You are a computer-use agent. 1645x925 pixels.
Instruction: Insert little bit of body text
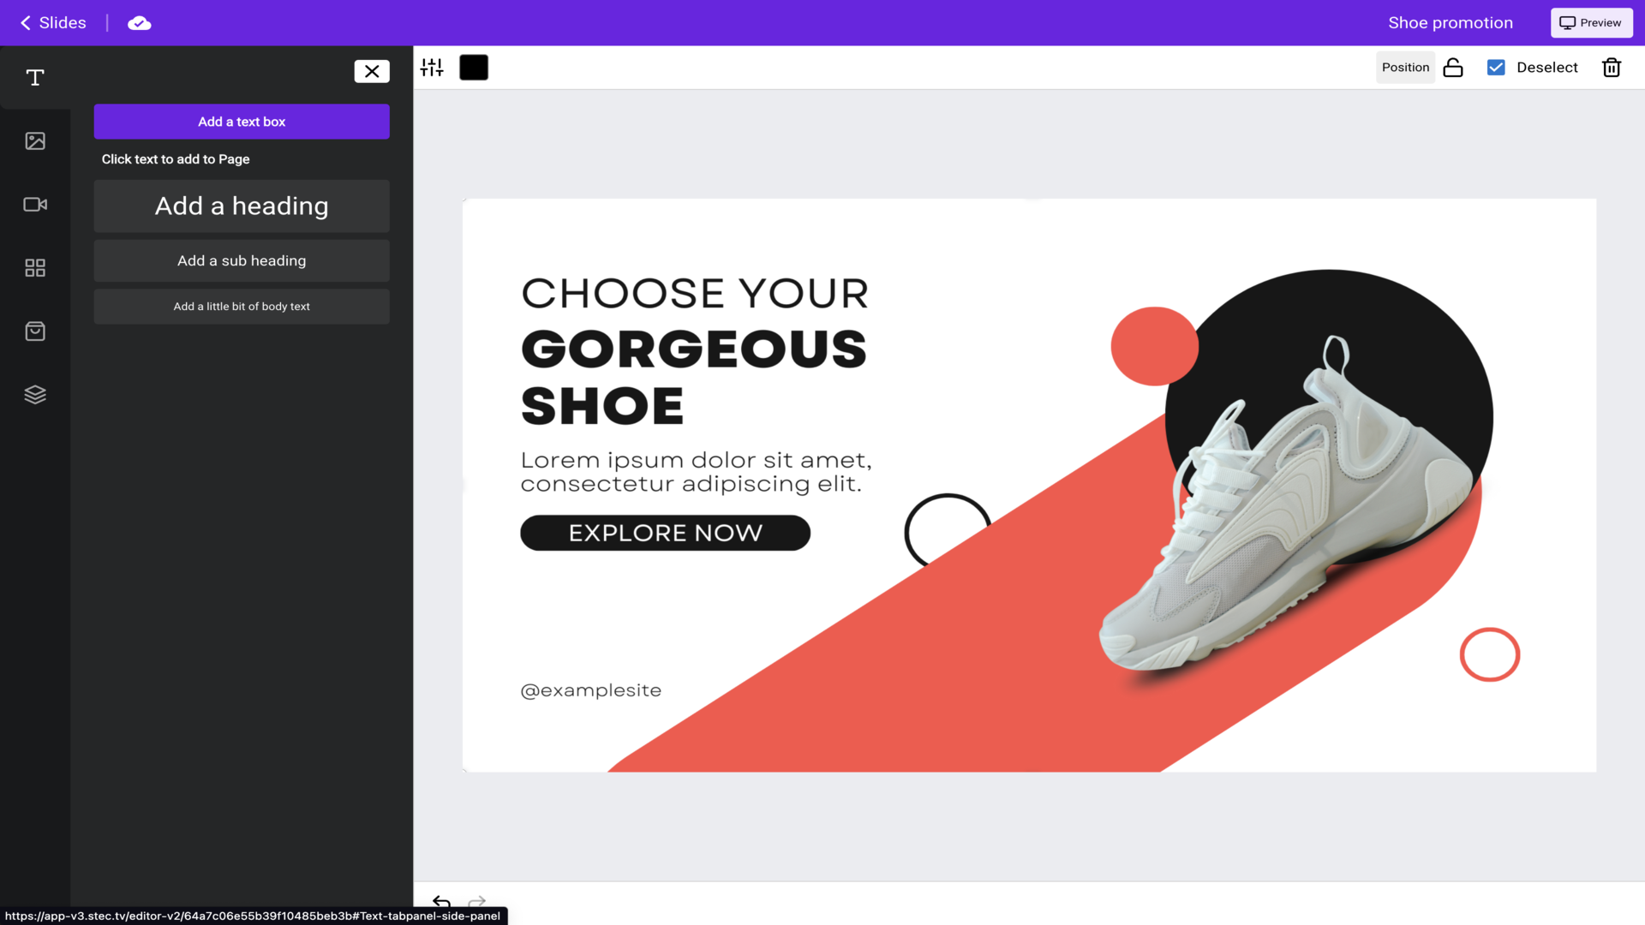(x=242, y=307)
